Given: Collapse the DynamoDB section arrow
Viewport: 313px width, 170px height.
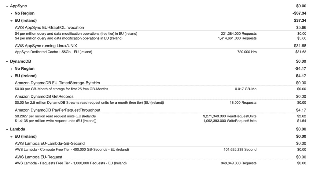Looking at the screenshot, I should (x=7, y=61).
